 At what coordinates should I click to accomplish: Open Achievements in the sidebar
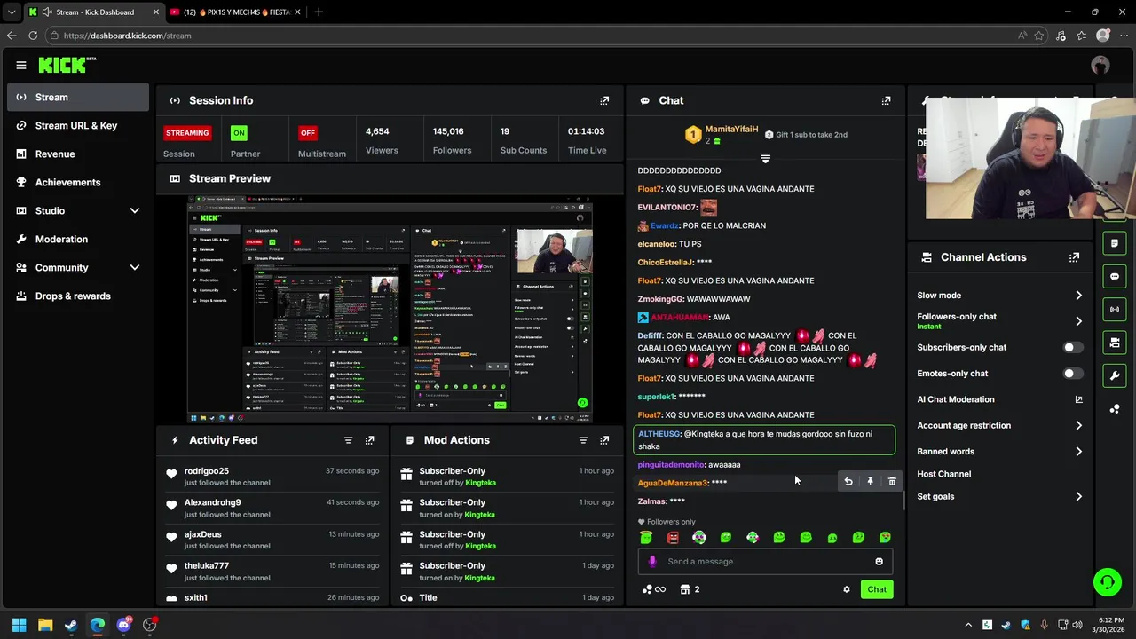[x=77, y=182]
